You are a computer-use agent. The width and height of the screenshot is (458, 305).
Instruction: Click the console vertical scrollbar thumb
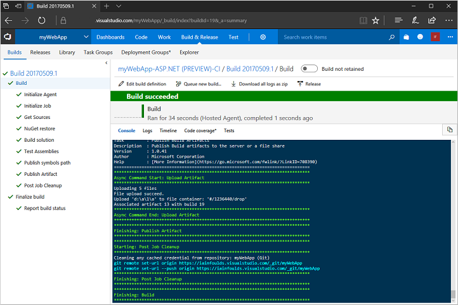453,294
